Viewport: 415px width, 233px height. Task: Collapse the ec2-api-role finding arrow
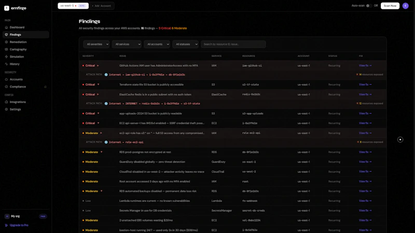pyautogui.click(x=101, y=133)
